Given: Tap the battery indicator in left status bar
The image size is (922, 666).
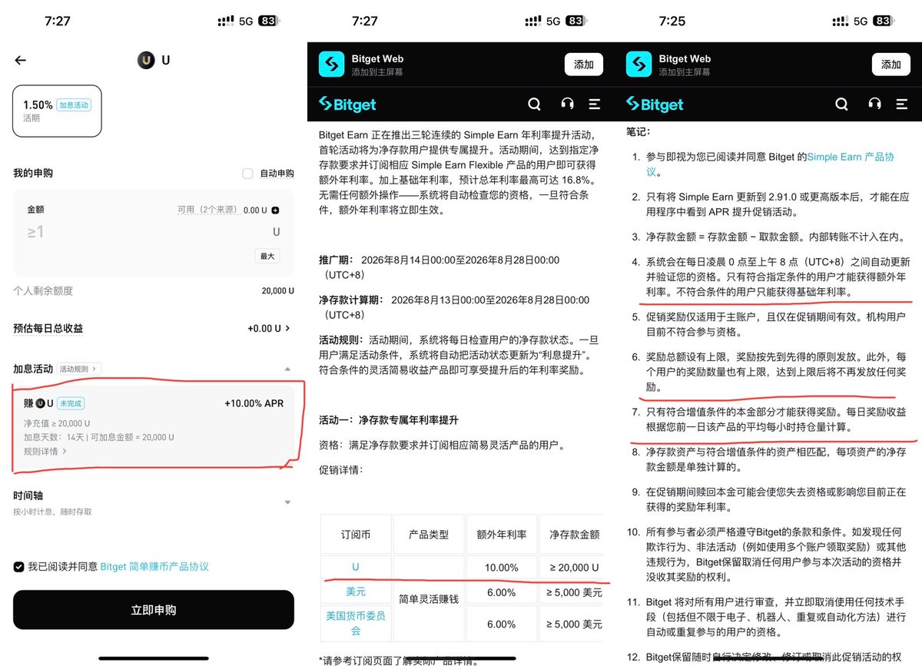Looking at the screenshot, I should coord(267,22).
